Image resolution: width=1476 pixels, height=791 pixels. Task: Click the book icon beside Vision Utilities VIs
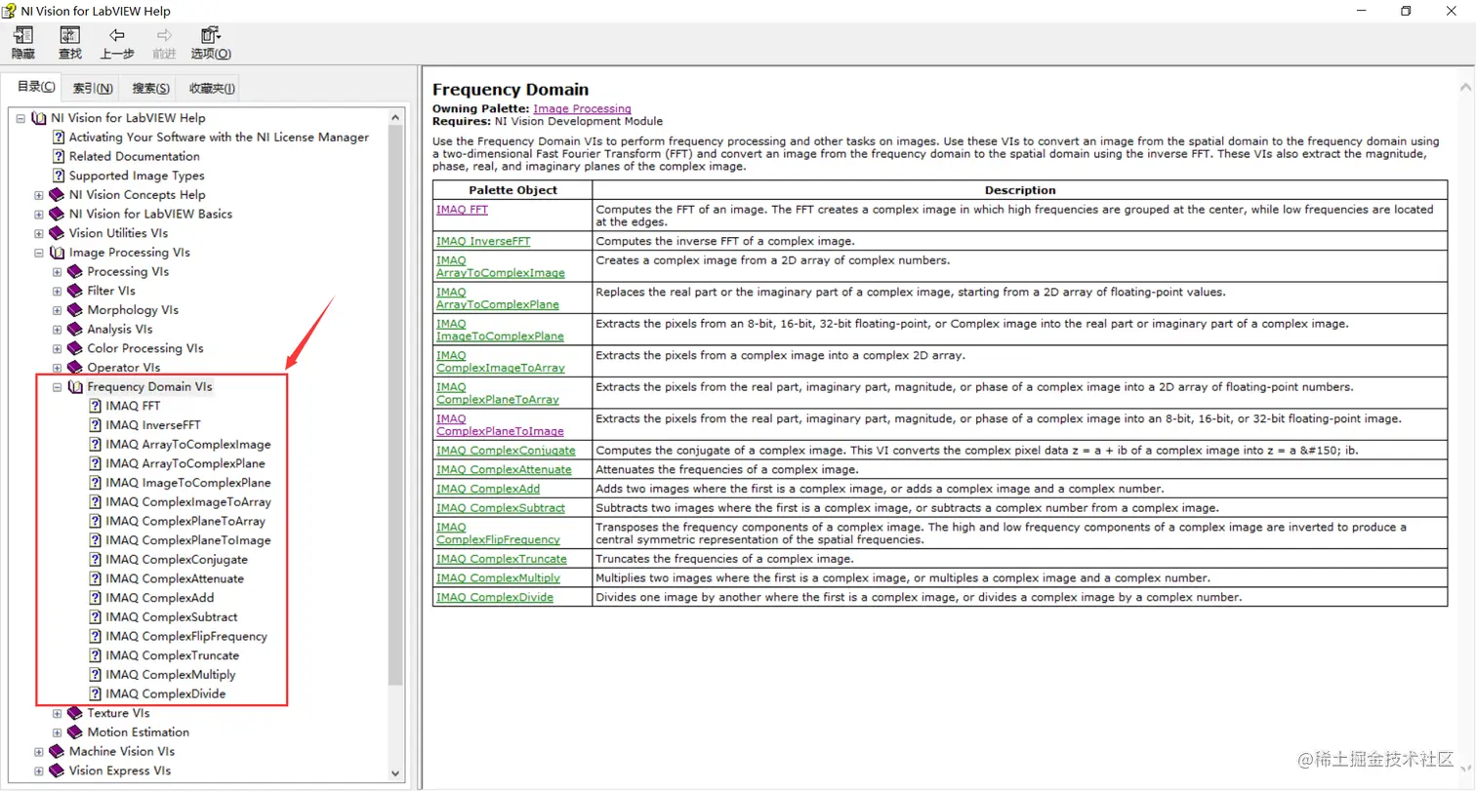tap(57, 233)
